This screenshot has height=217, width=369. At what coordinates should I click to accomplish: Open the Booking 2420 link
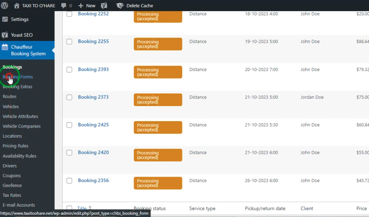93,152
